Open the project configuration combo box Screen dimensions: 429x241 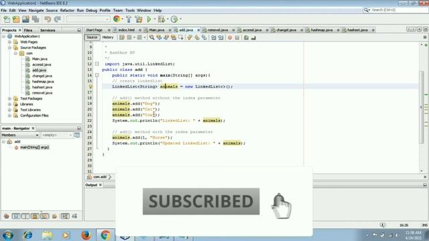tap(88, 19)
